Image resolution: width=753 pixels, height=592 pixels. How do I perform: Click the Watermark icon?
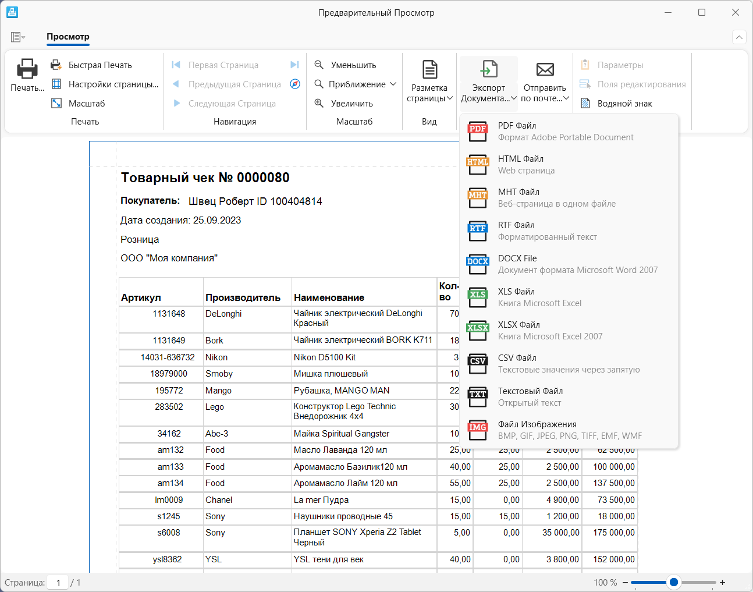(x=585, y=103)
